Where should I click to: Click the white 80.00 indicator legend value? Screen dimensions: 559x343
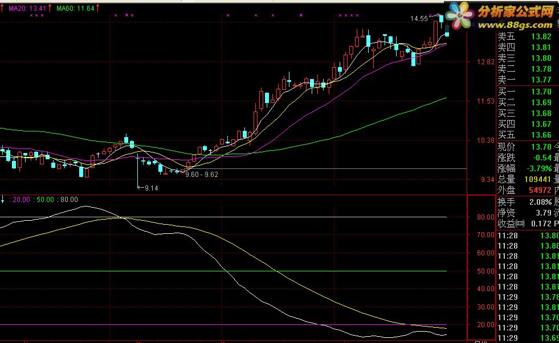pyautogui.click(x=69, y=200)
